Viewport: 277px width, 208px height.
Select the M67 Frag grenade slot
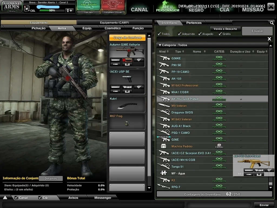tap(127, 122)
